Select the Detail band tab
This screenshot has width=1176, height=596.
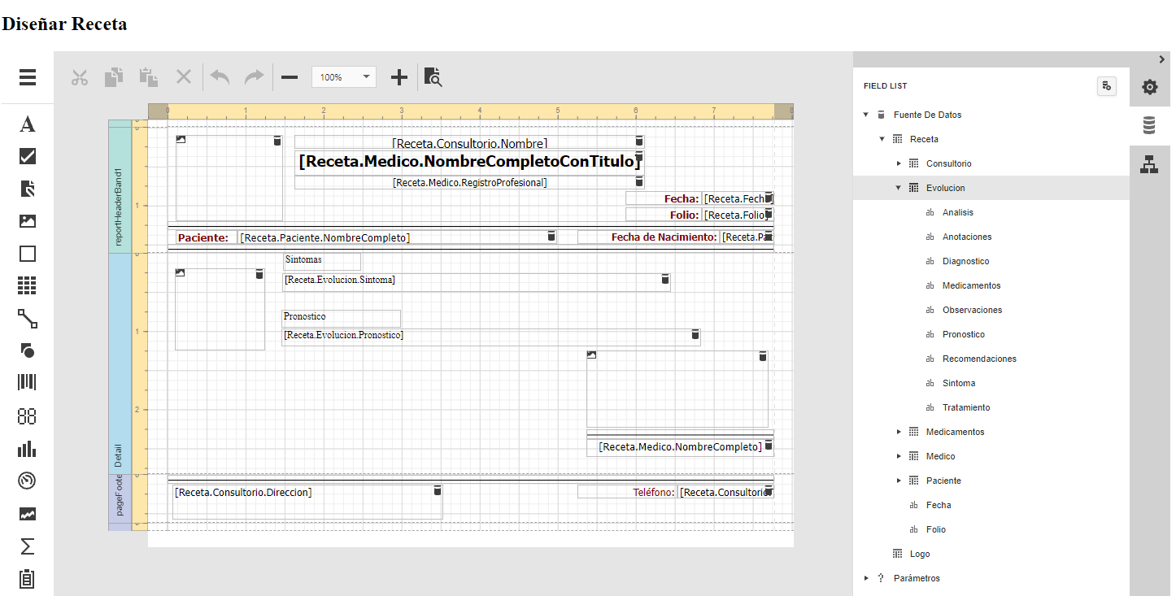tap(120, 363)
